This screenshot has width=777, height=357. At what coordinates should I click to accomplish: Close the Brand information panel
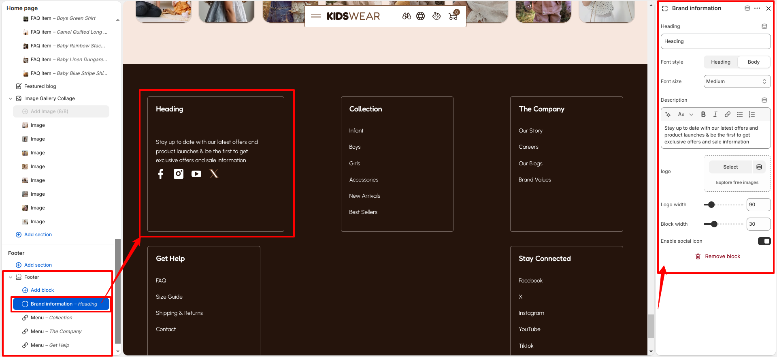(x=768, y=8)
